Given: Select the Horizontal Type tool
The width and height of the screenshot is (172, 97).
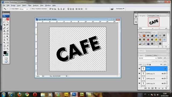Looking at the screenshot, I should [x=8, y=40].
